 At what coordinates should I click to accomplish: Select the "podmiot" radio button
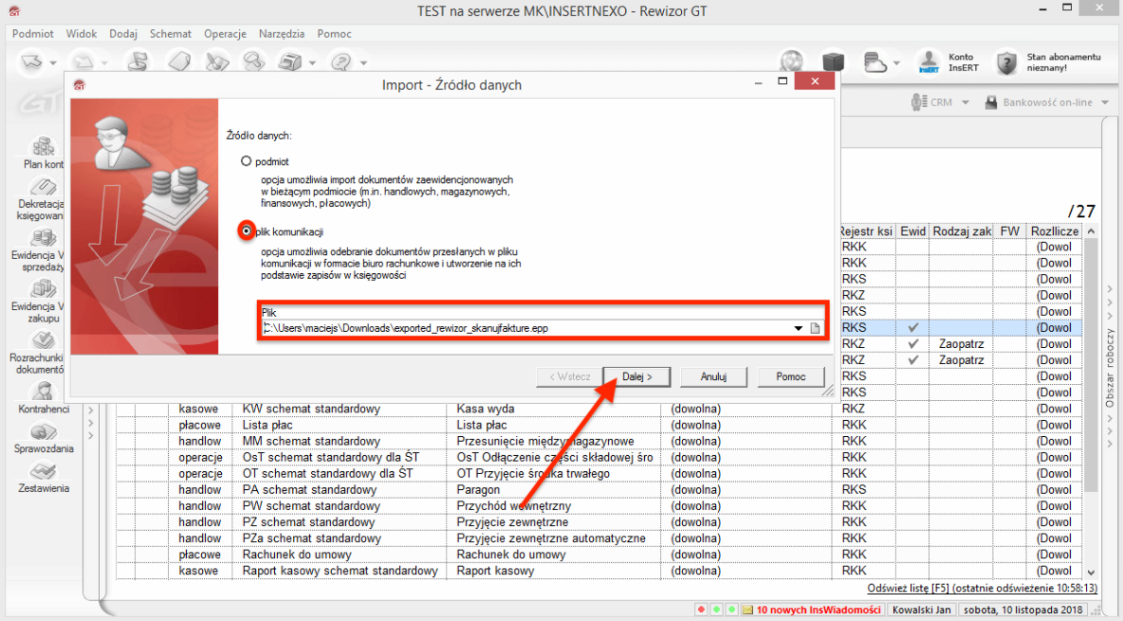[247, 162]
